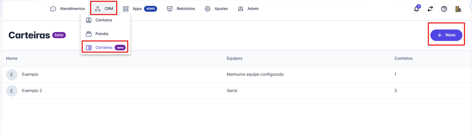
Task: Click the Novo button
Action: point(446,35)
